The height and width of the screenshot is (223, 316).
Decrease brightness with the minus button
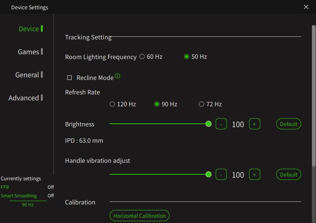[221, 124]
